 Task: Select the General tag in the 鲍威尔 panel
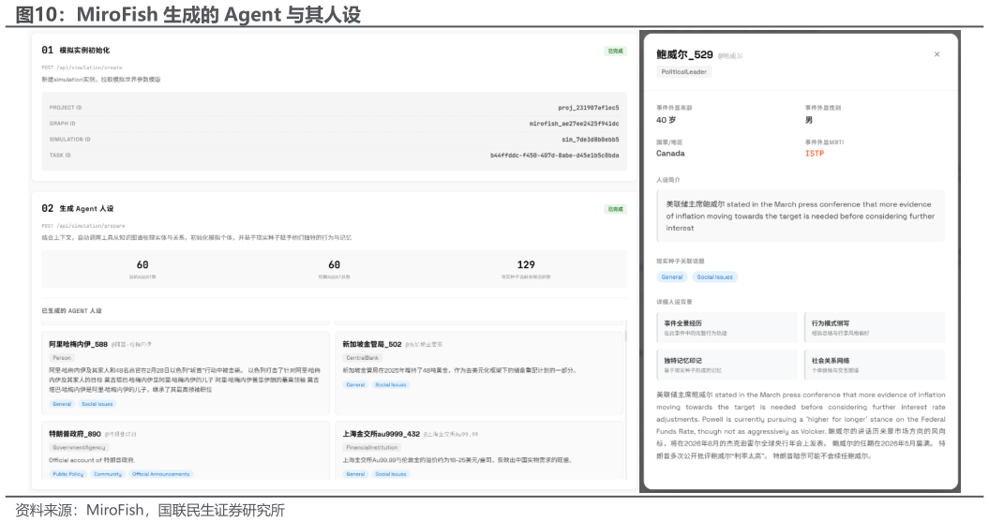click(672, 276)
